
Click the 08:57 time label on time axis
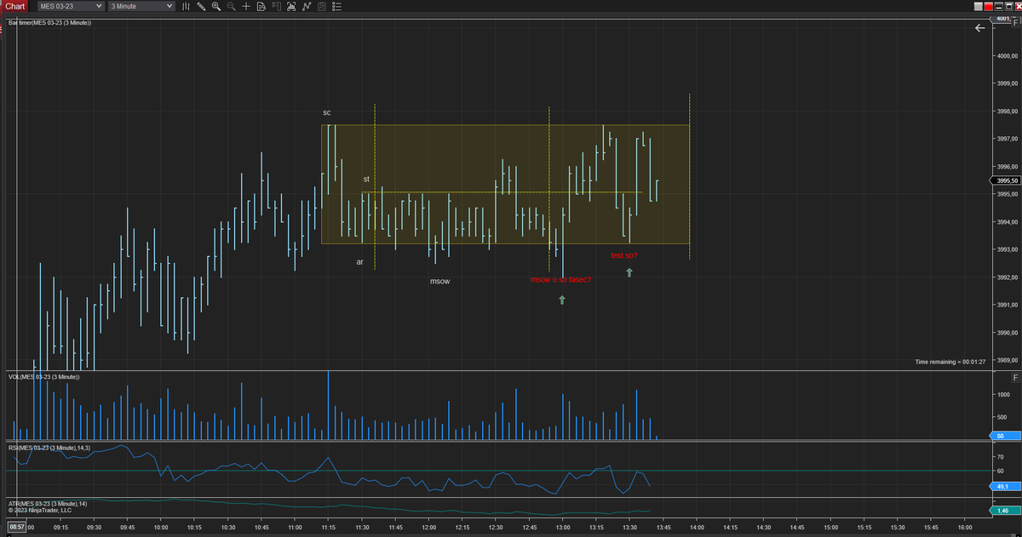point(17,528)
